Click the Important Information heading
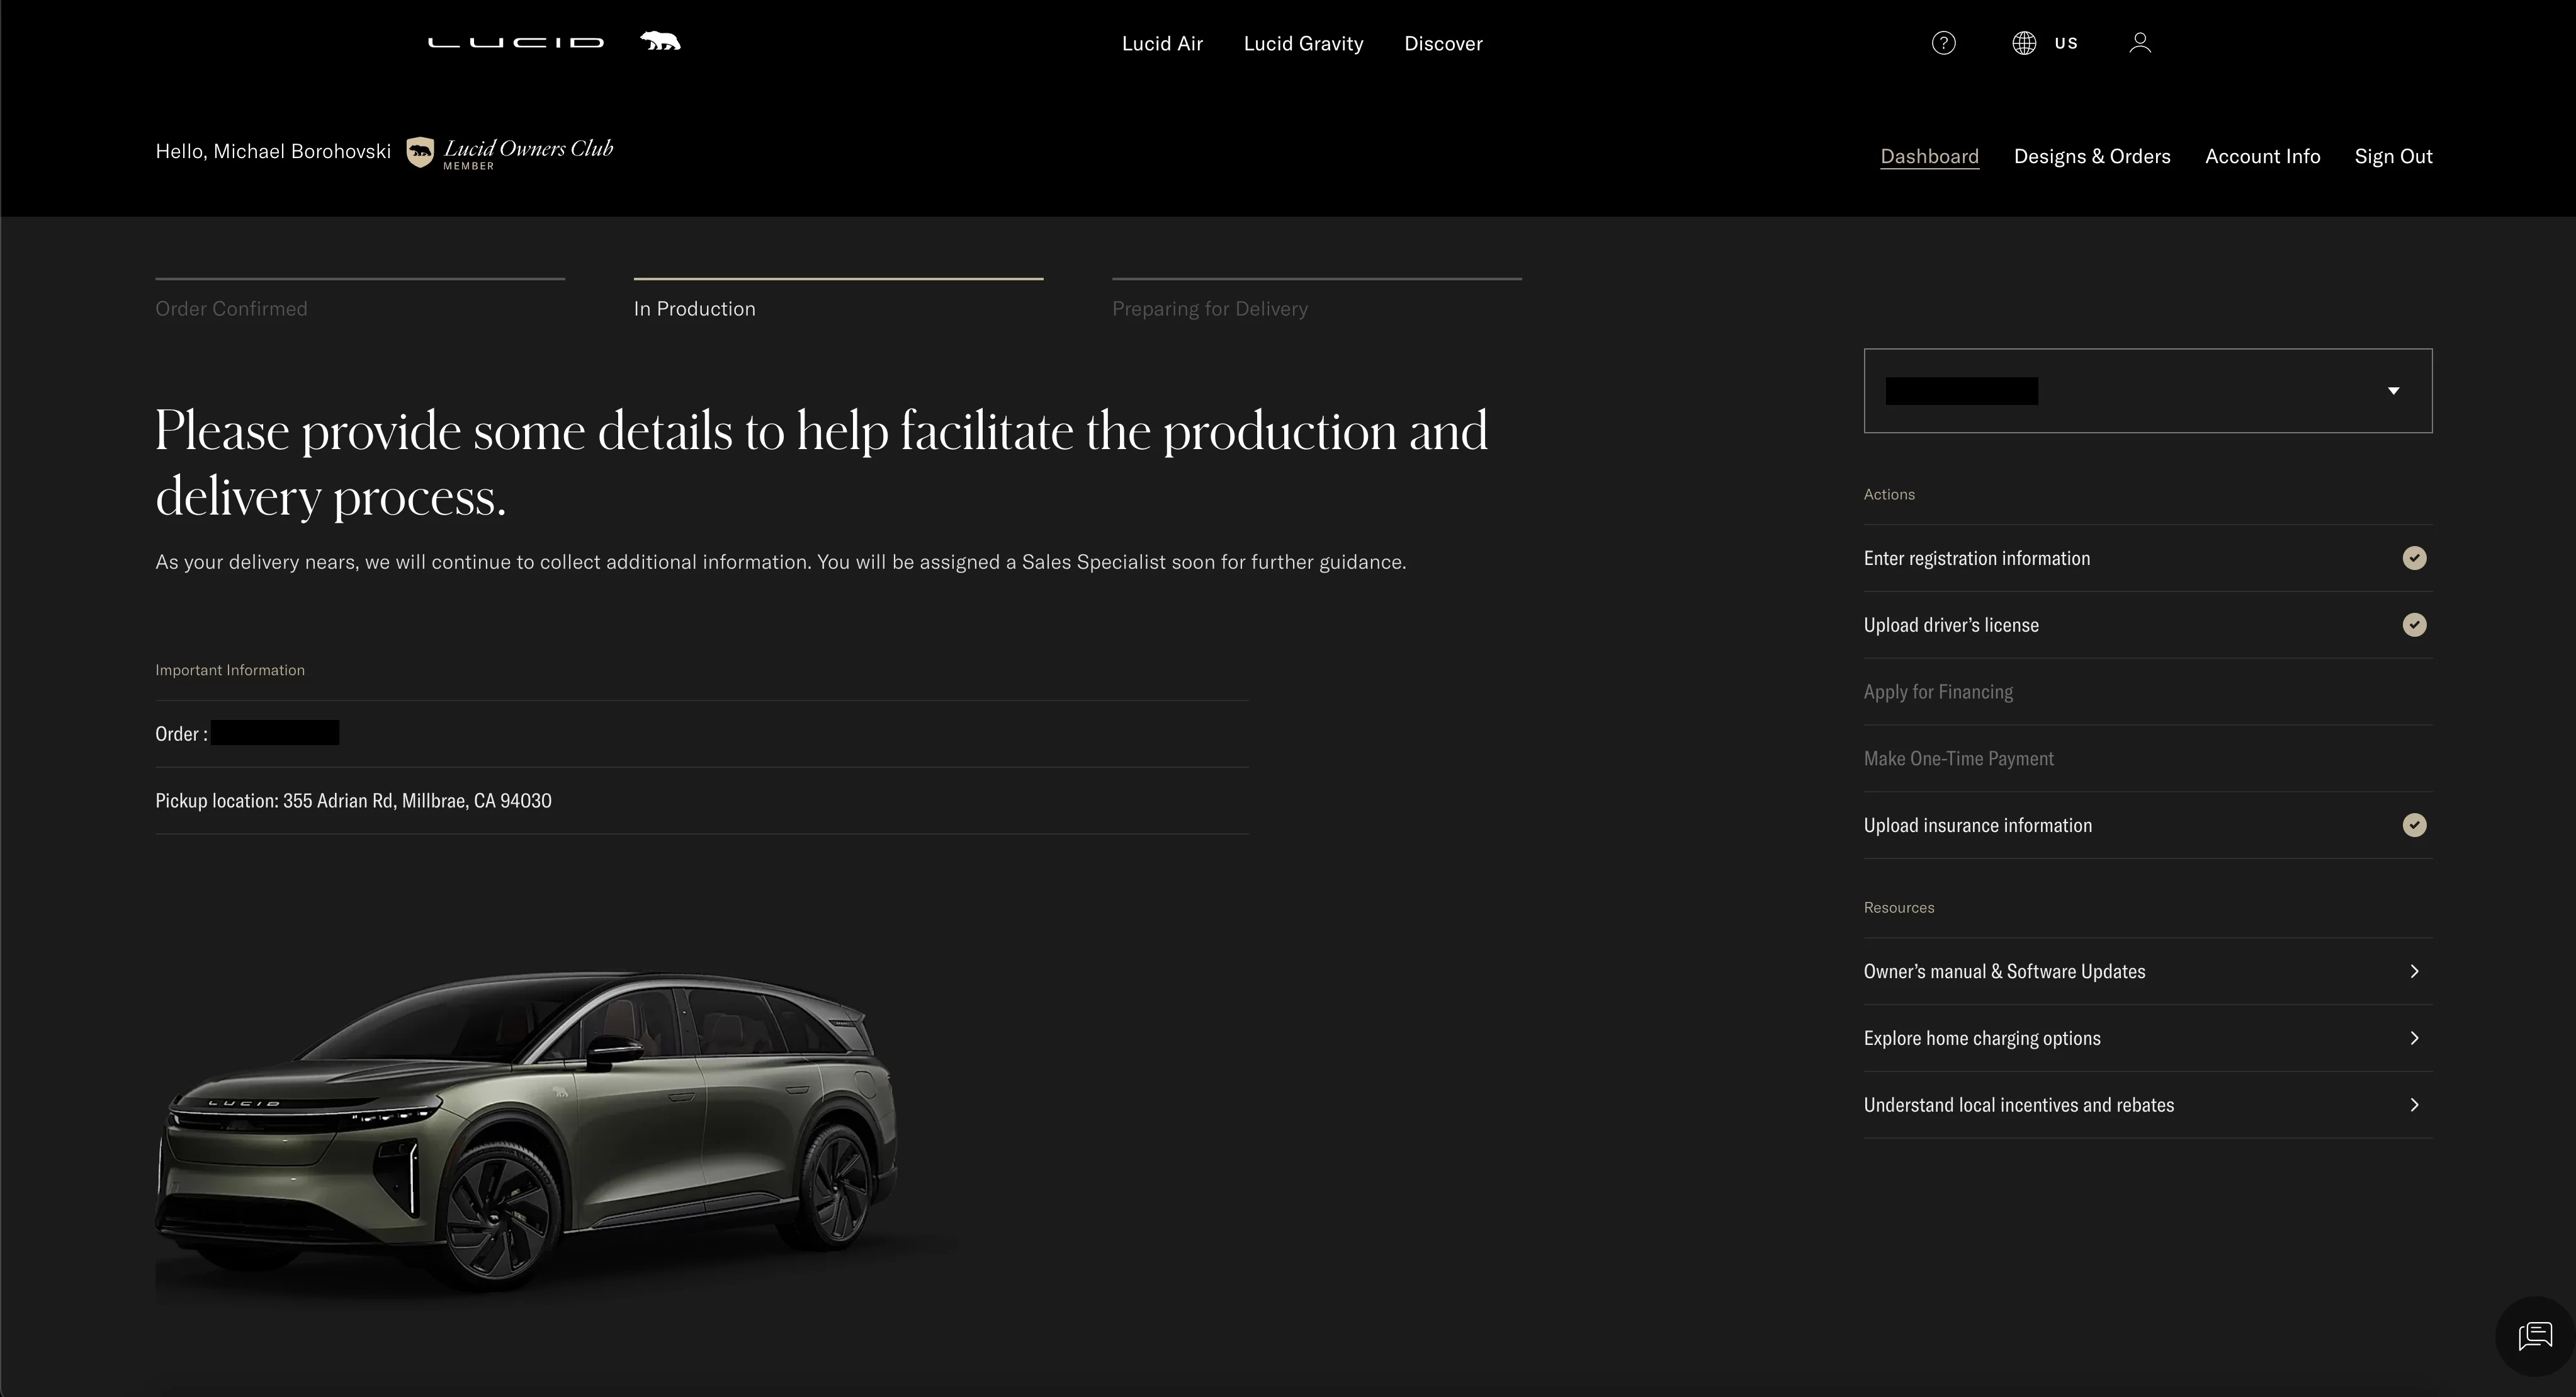Screen dimensions: 2576x1397 (x=230, y=671)
